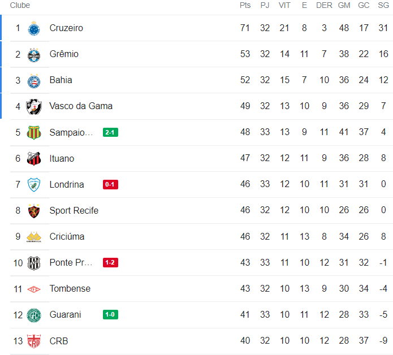
Task: Click the Tombense club crest icon
Action: coord(34,289)
